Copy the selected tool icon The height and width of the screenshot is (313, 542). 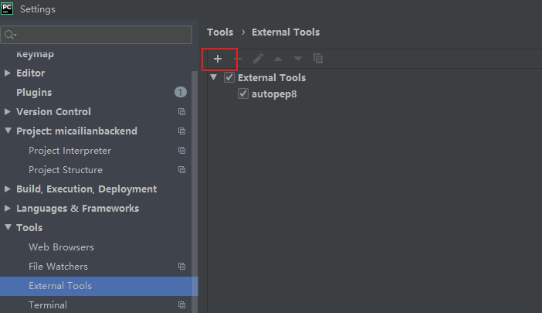click(318, 59)
